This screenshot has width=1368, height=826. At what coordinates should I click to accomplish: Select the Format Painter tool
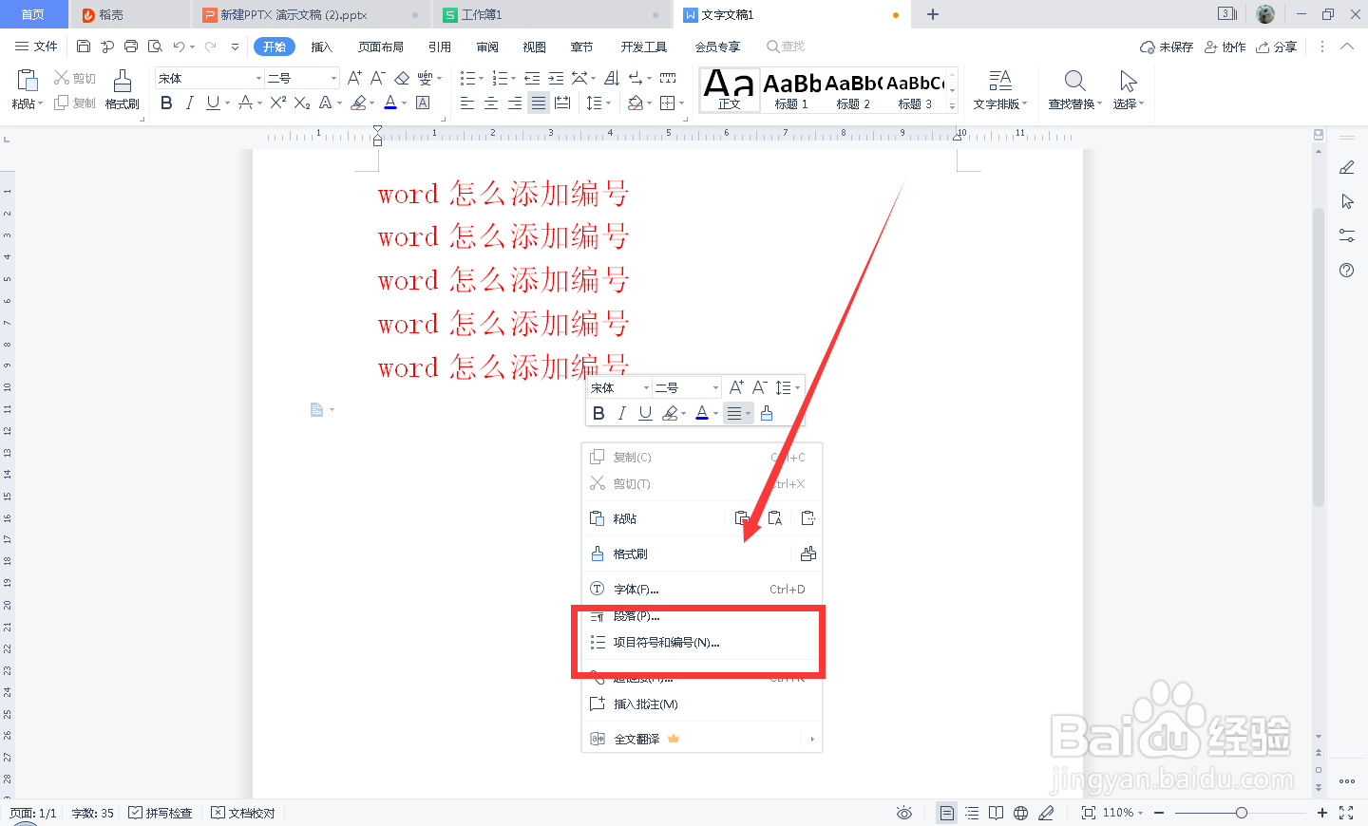coord(122,90)
